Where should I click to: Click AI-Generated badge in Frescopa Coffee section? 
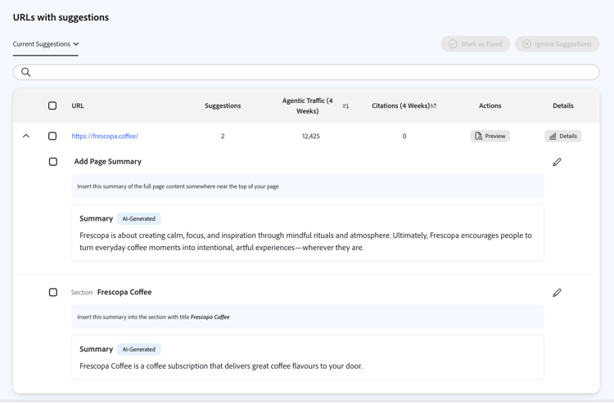pyautogui.click(x=138, y=349)
